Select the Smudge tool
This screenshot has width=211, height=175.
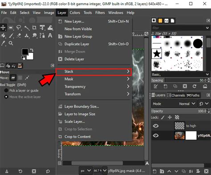pos(35,36)
